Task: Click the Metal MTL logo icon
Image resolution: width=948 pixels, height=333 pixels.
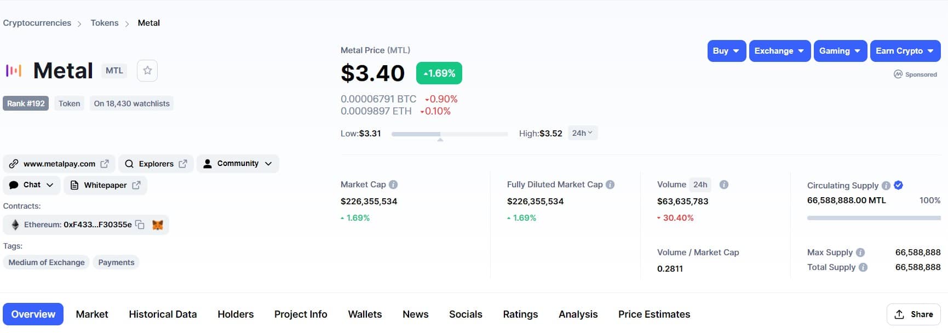Action: point(14,71)
